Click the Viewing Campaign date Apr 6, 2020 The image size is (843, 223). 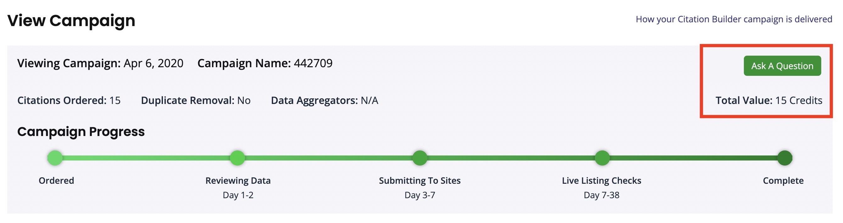pos(153,63)
